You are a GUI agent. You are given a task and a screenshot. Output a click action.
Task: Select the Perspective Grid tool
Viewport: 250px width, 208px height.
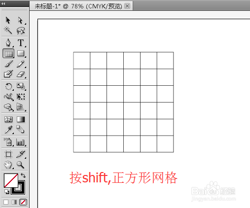(21, 107)
